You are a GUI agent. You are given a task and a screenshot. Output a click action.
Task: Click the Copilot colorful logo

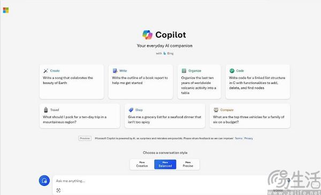click(x=148, y=35)
